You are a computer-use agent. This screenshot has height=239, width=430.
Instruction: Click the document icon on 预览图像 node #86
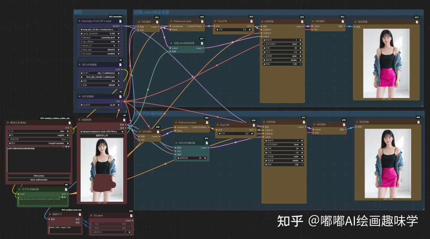418,122
